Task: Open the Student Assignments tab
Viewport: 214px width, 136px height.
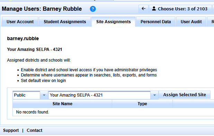Action: [x=65, y=22]
